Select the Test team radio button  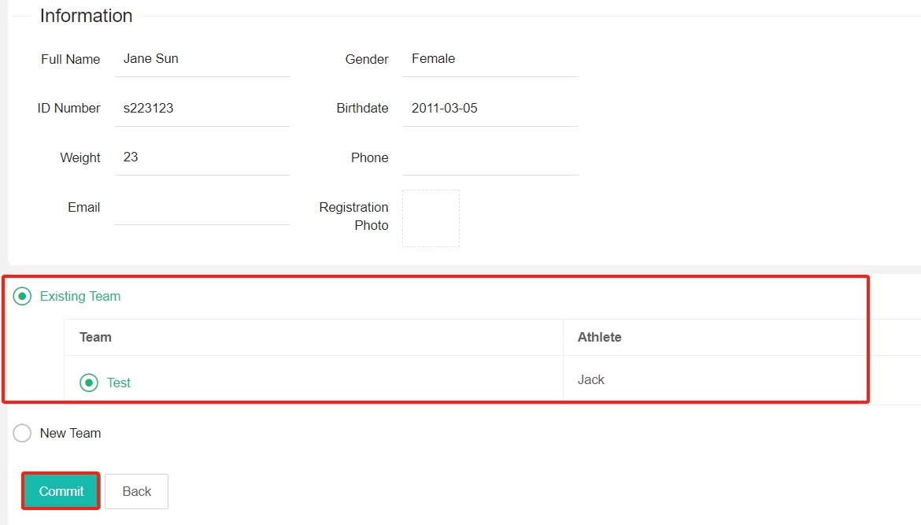[89, 382]
